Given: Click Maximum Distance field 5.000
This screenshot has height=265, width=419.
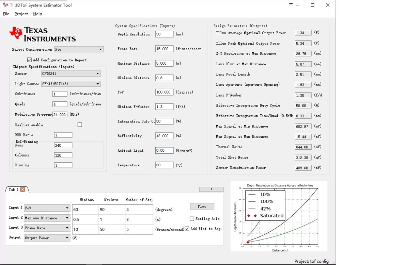Looking at the screenshot, I should coord(164,63).
